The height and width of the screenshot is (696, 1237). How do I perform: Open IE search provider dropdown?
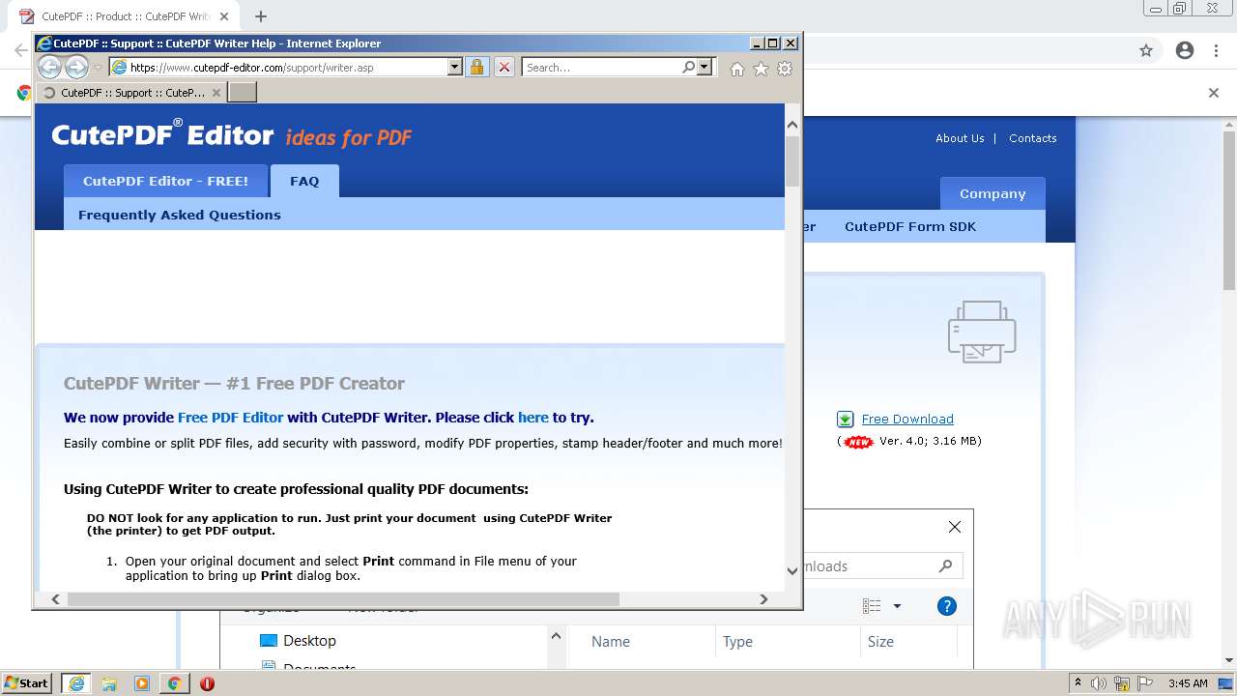tap(705, 68)
